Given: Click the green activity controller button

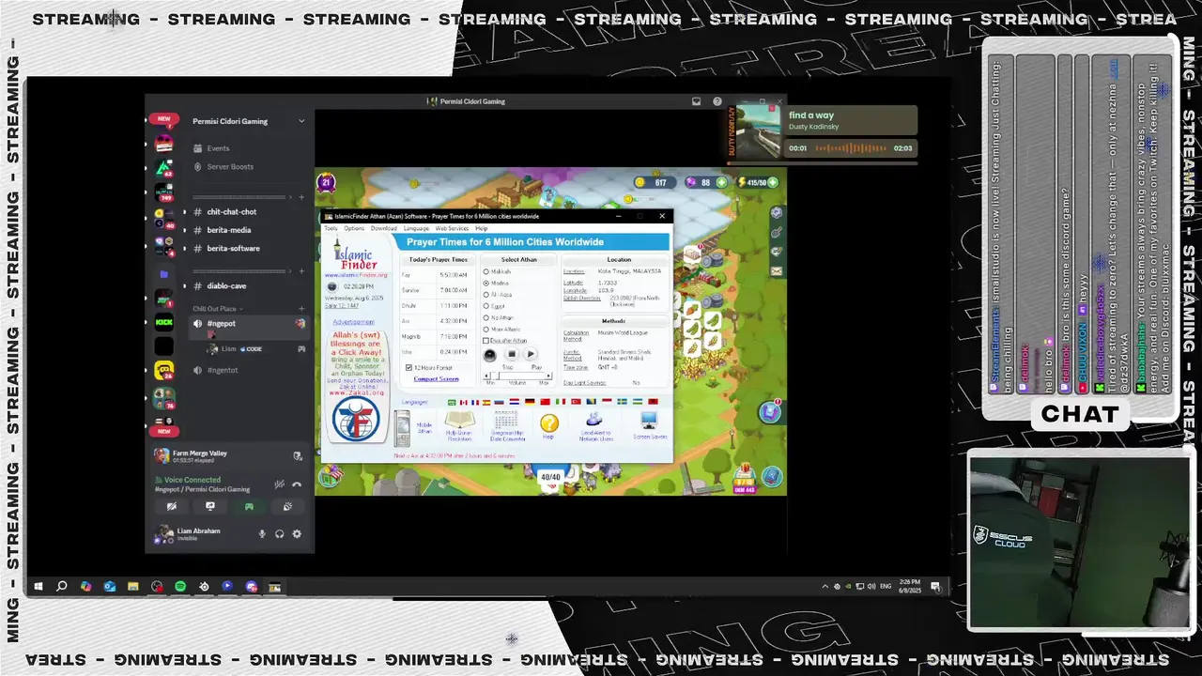Looking at the screenshot, I should click(x=248, y=507).
